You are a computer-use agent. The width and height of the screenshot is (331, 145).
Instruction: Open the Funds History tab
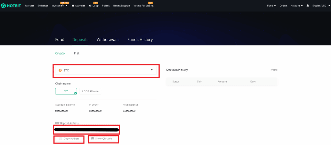pyautogui.click(x=140, y=40)
